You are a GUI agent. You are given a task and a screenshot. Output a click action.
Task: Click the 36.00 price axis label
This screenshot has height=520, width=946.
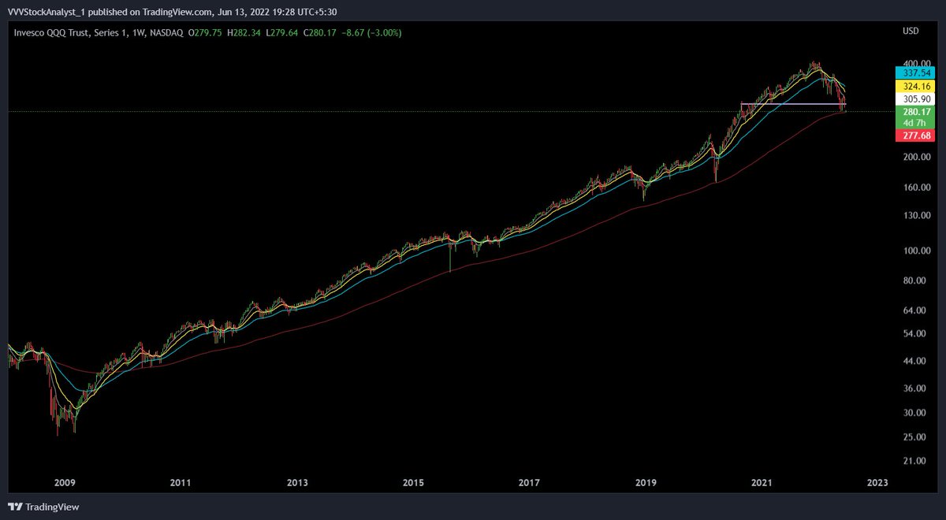pyautogui.click(x=914, y=388)
